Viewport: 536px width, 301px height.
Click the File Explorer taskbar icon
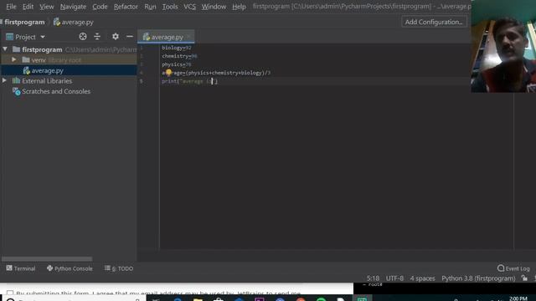tap(198, 299)
